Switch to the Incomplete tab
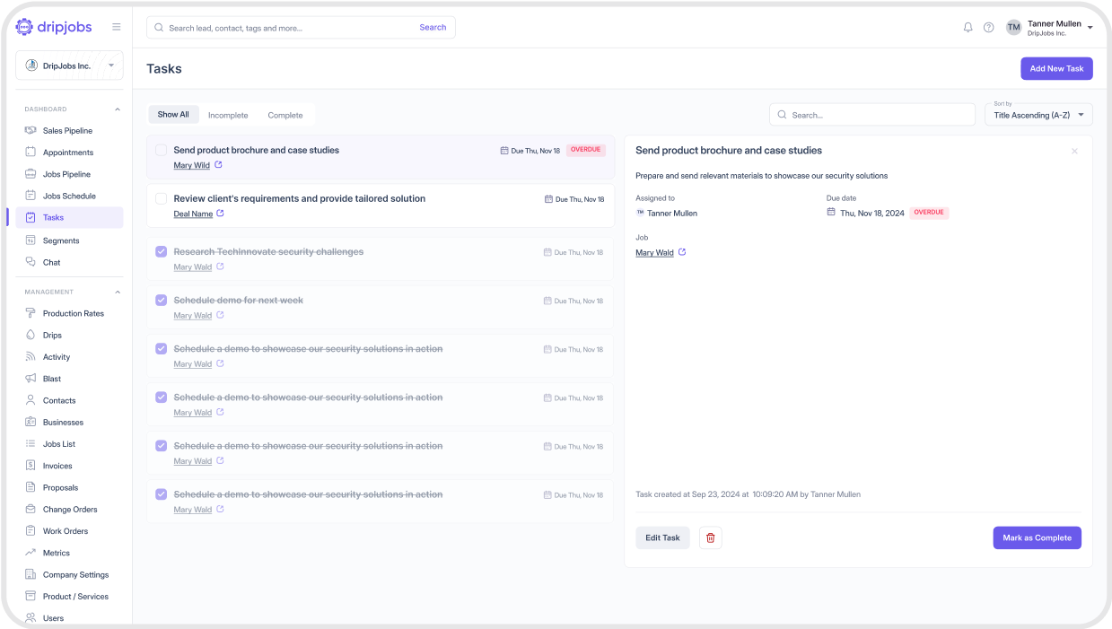Screen dimensions: 1112x629 coord(228,115)
